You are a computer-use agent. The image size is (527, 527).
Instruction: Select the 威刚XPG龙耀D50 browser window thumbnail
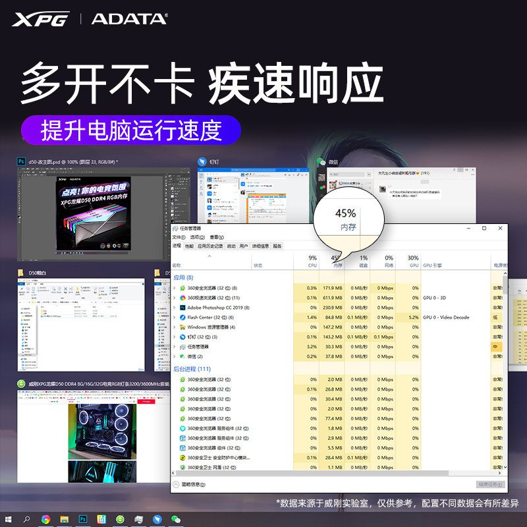pos(94,436)
